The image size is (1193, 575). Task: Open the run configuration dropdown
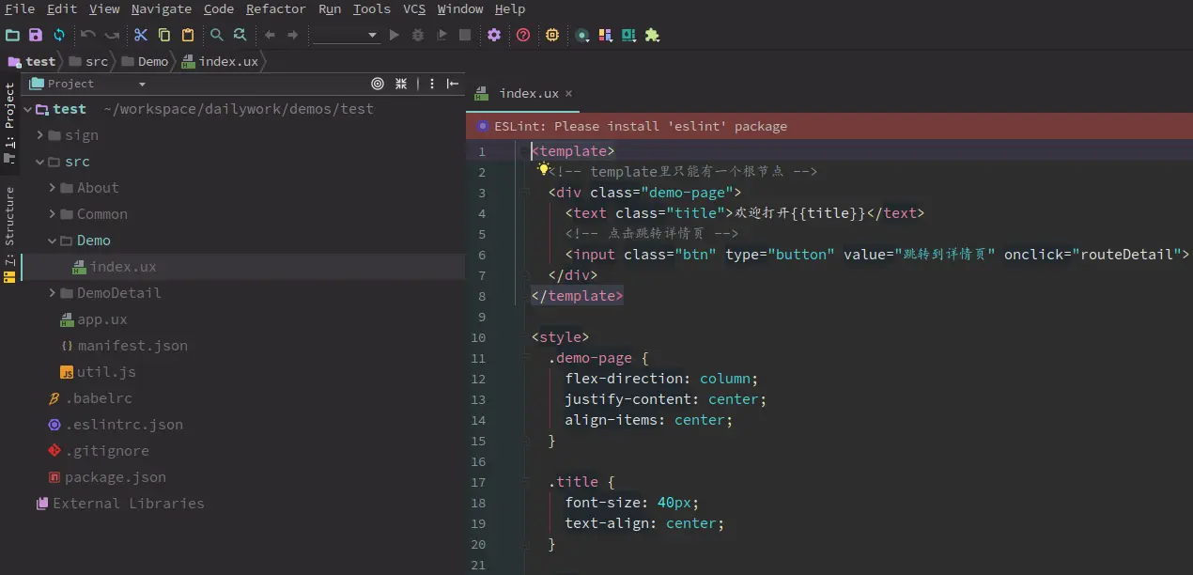tap(346, 35)
